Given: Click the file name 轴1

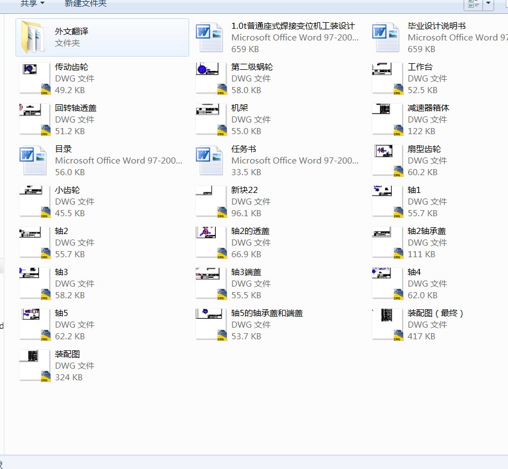Looking at the screenshot, I should pyautogui.click(x=414, y=190).
